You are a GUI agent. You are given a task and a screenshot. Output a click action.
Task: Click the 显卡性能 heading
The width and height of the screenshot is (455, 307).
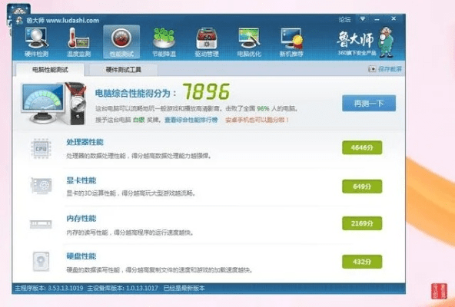(x=81, y=180)
